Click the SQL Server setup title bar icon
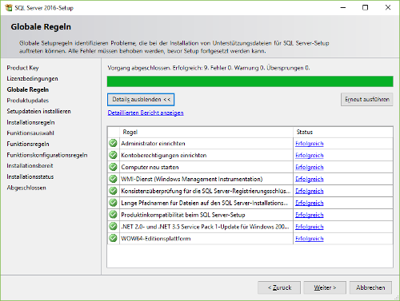 point(9,8)
